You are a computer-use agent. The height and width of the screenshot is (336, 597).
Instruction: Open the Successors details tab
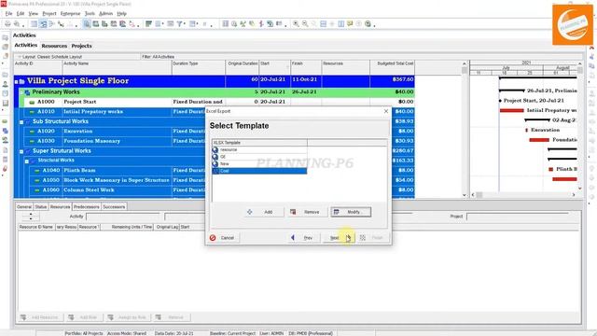click(114, 206)
